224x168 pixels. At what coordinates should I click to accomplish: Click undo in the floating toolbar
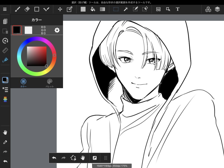[x=54, y=158]
